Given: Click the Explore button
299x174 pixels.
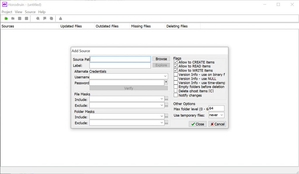Looking at the screenshot, I should pyautogui.click(x=161, y=65).
